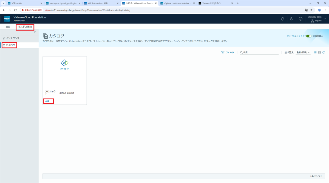
Task: Open the translate page icon
Action: 306,10
